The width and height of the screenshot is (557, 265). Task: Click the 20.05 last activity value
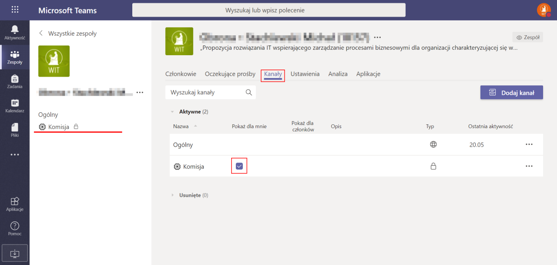tap(477, 145)
